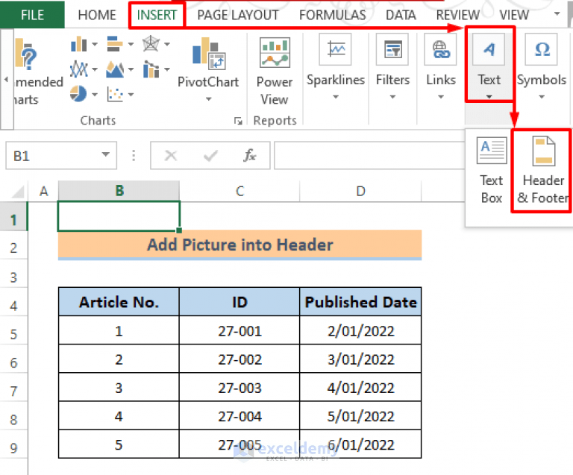The image size is (573, 475).
Task: Click the Recommended Charts icon
Action: tap(26, 54)
